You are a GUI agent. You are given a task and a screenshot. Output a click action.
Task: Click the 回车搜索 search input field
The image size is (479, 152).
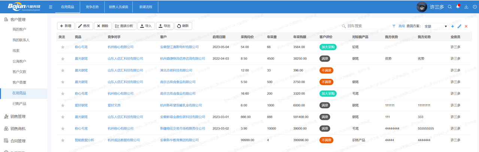point(365,26)
